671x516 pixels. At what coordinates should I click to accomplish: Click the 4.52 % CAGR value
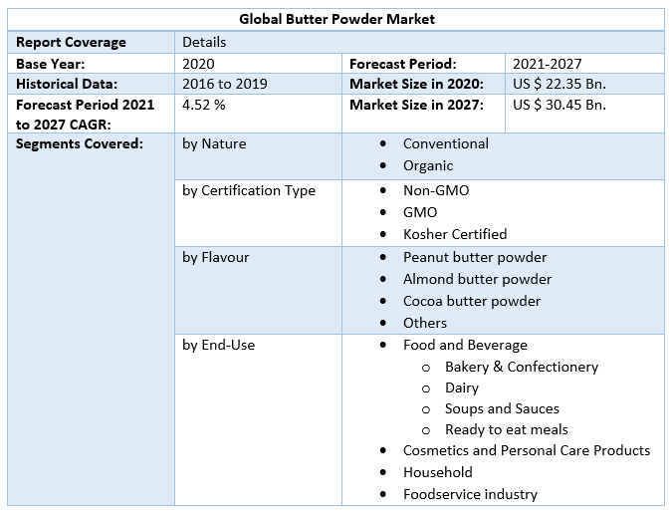(204, 104)
